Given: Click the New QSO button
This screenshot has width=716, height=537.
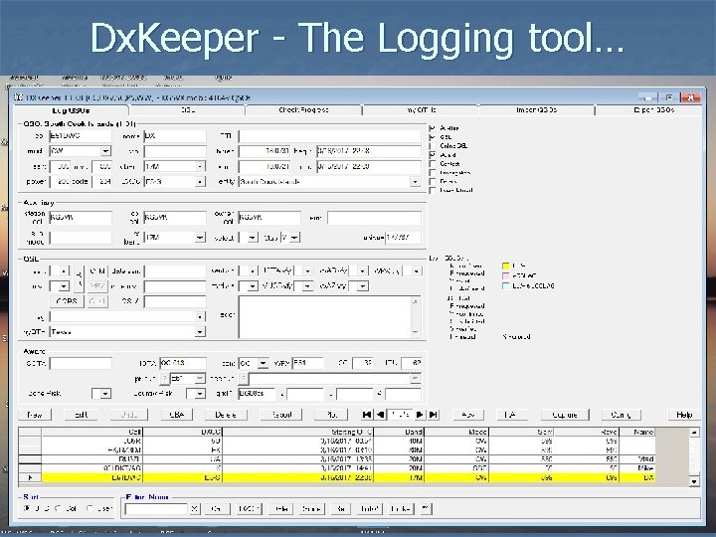Looking at the screenshot, I should click(x=35, y=415).
